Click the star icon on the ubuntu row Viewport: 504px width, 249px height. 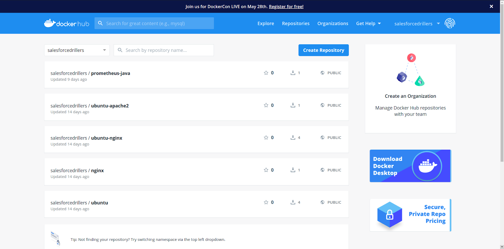(x=266, y=202)
